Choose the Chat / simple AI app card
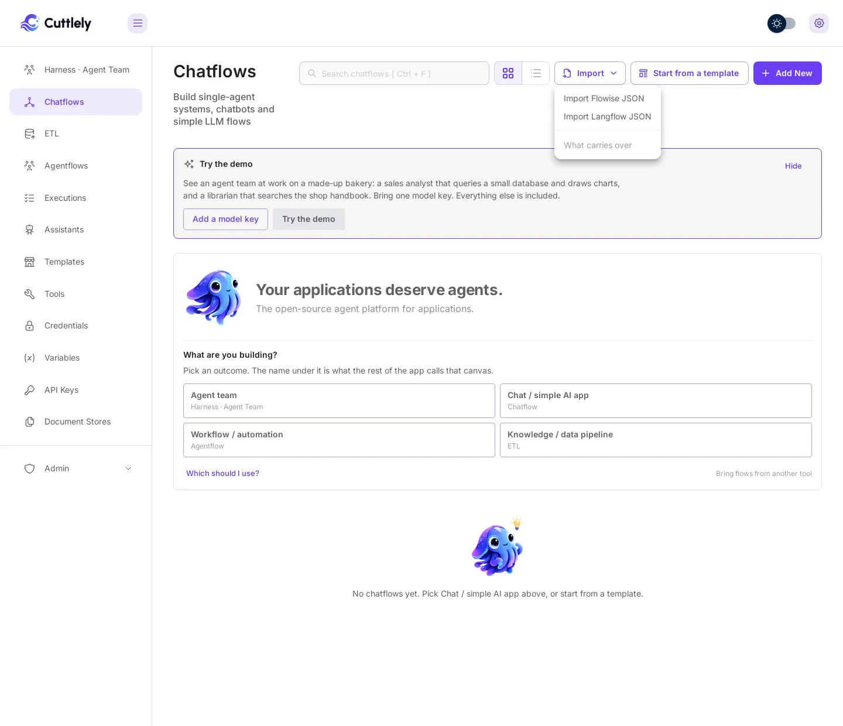Screen dimensions: 843x726 coord(656,400)
